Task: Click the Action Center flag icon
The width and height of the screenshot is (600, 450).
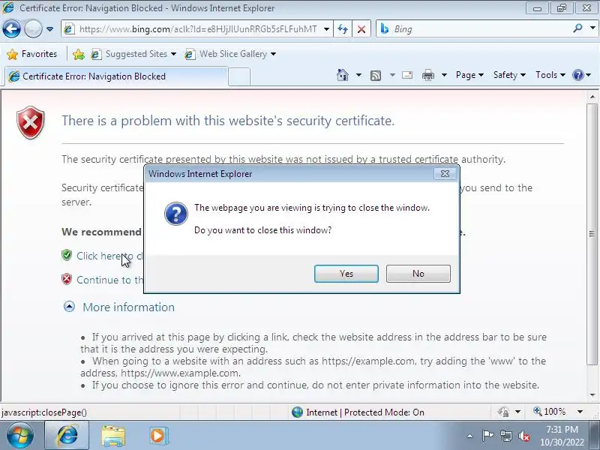Action: (487, 436)
